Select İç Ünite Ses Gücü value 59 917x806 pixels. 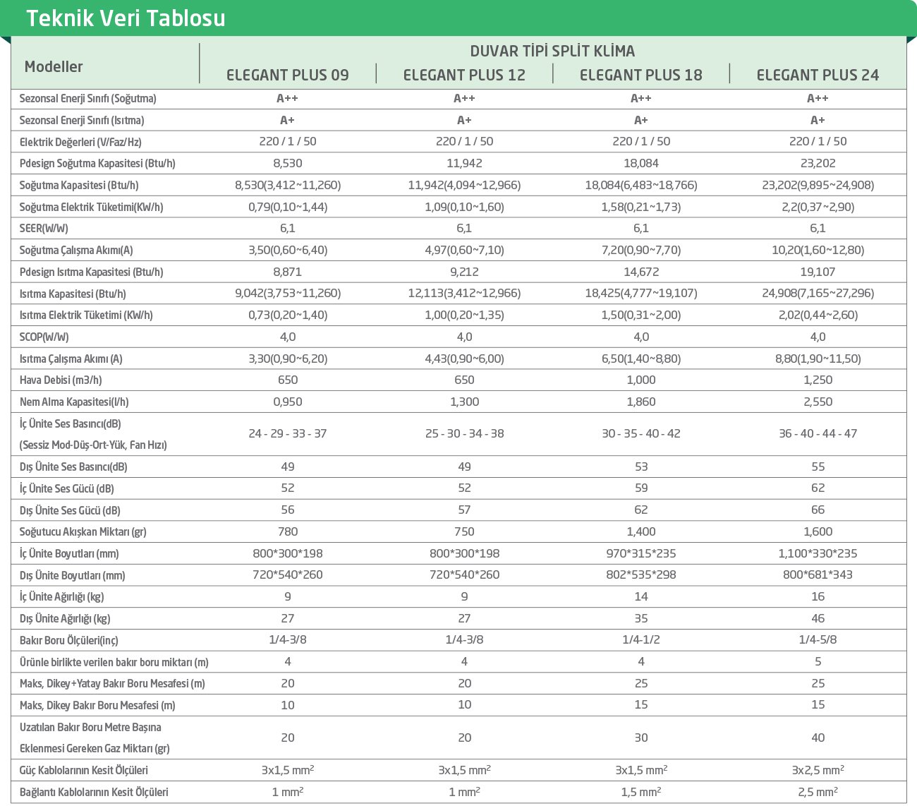(x=641, y=488)
